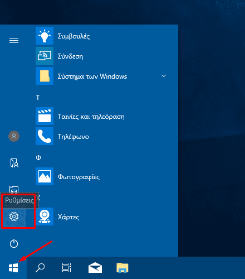245x279 pixels.
Task: Click the Ταινίες και τηλεόραση clapperboard icon
Action: point(45,116)
